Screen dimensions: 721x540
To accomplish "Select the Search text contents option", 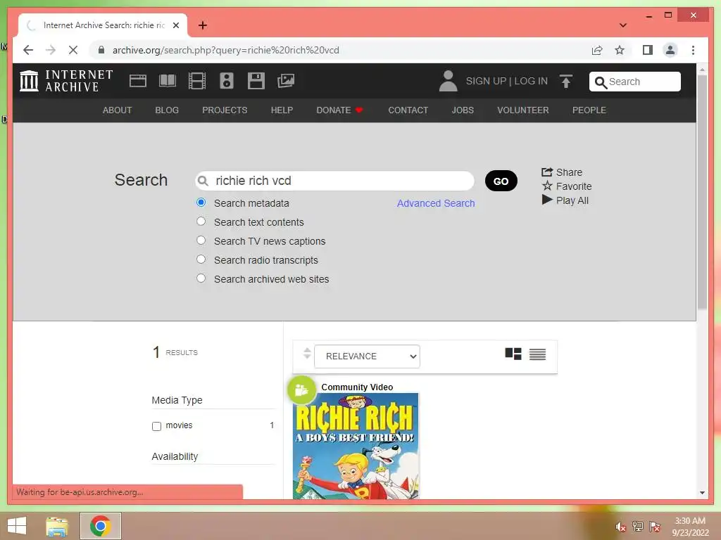I will click(201, 221).
